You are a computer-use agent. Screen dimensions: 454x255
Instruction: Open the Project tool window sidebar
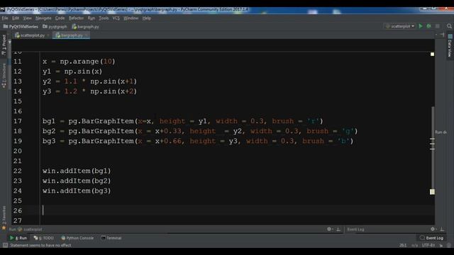[x=4, y=45]
